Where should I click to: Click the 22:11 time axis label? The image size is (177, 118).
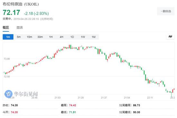150,98
